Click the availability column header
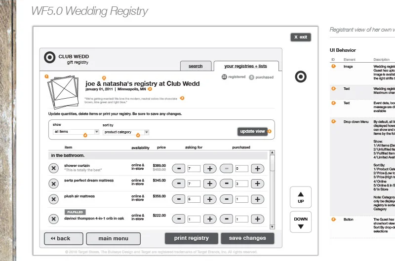 (140, 148)
